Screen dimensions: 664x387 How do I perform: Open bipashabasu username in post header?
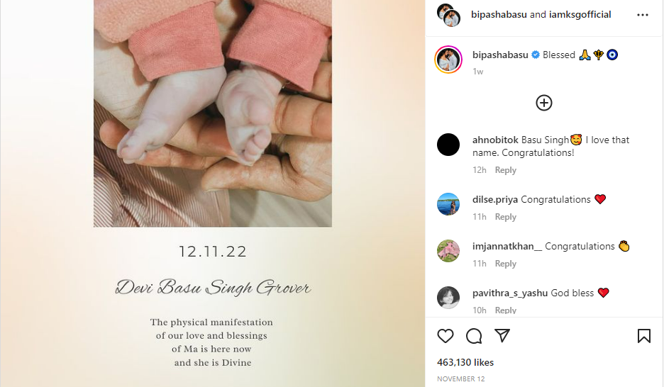499,14
